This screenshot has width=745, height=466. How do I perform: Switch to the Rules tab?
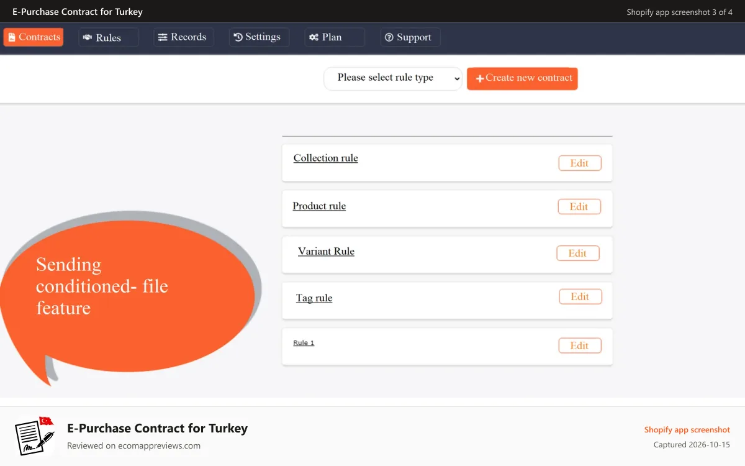(109, 37)
